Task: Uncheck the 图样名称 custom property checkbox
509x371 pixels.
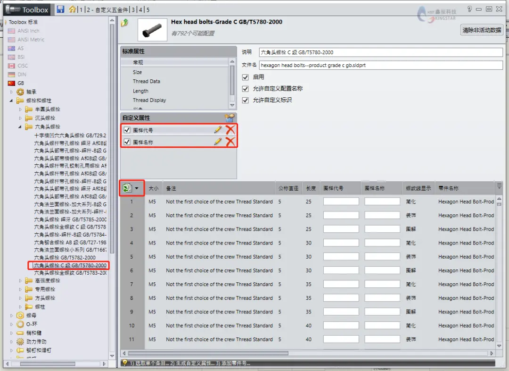Action: pos(127,142)
